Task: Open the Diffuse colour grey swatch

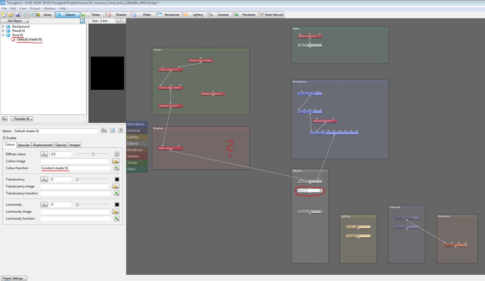Action: (117, 154)
